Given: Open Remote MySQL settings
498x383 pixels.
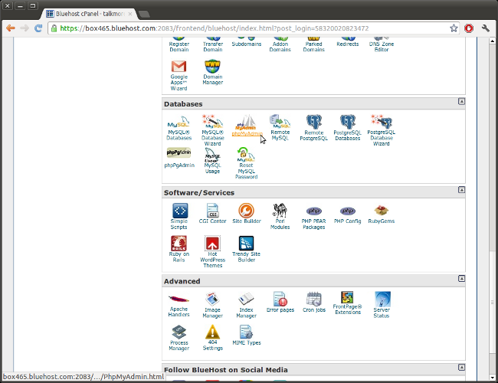Looking at the screenshot, I should tap(280, 128).
